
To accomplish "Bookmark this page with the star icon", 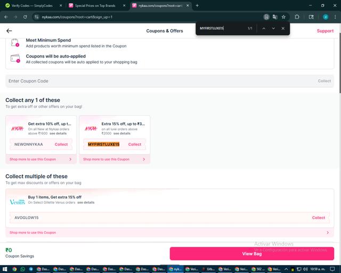I will (283, 17).
